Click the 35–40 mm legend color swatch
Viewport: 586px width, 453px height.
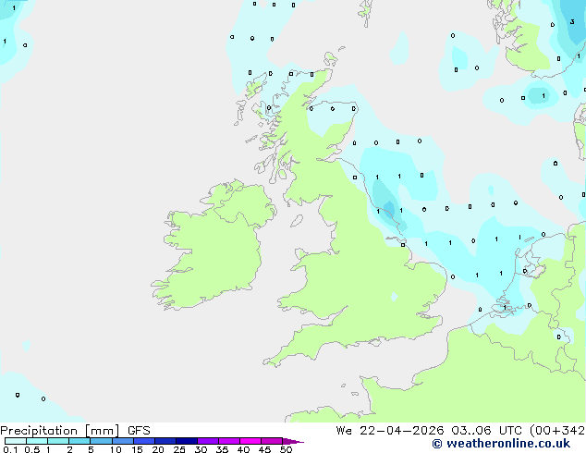coord(228,441)
